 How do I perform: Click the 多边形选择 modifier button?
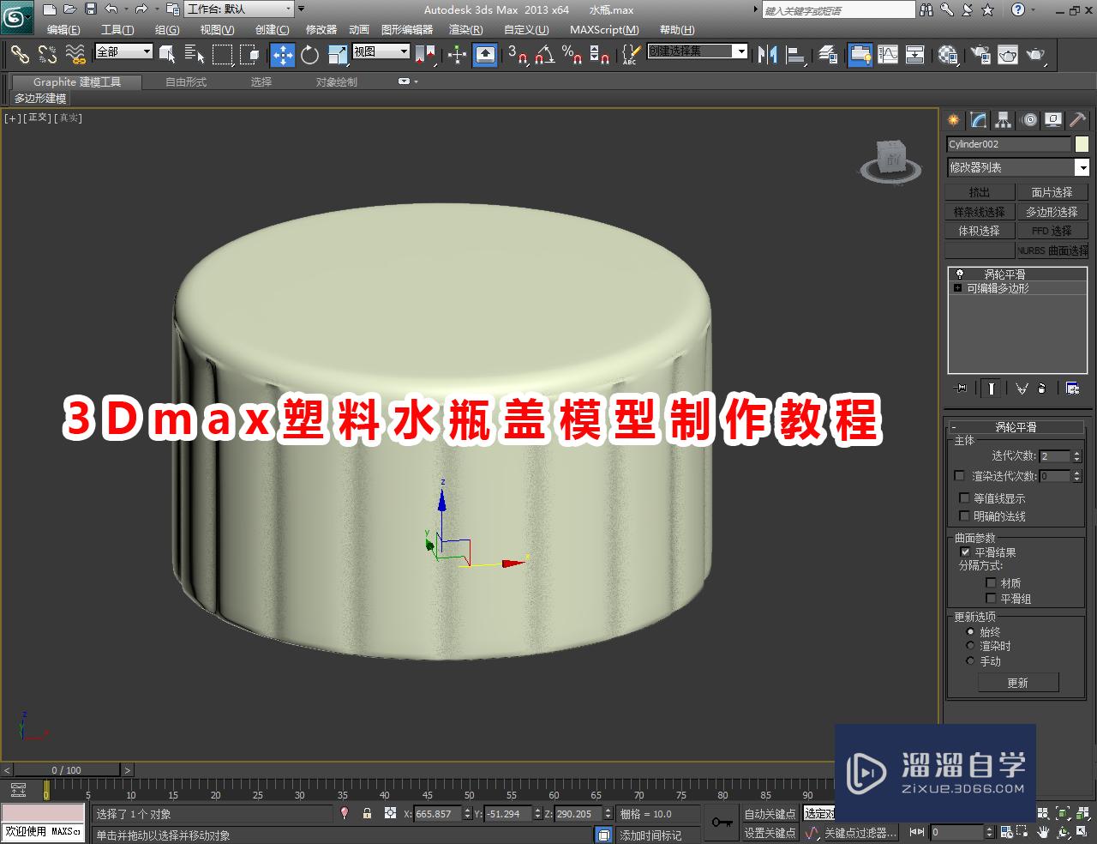1052,211
